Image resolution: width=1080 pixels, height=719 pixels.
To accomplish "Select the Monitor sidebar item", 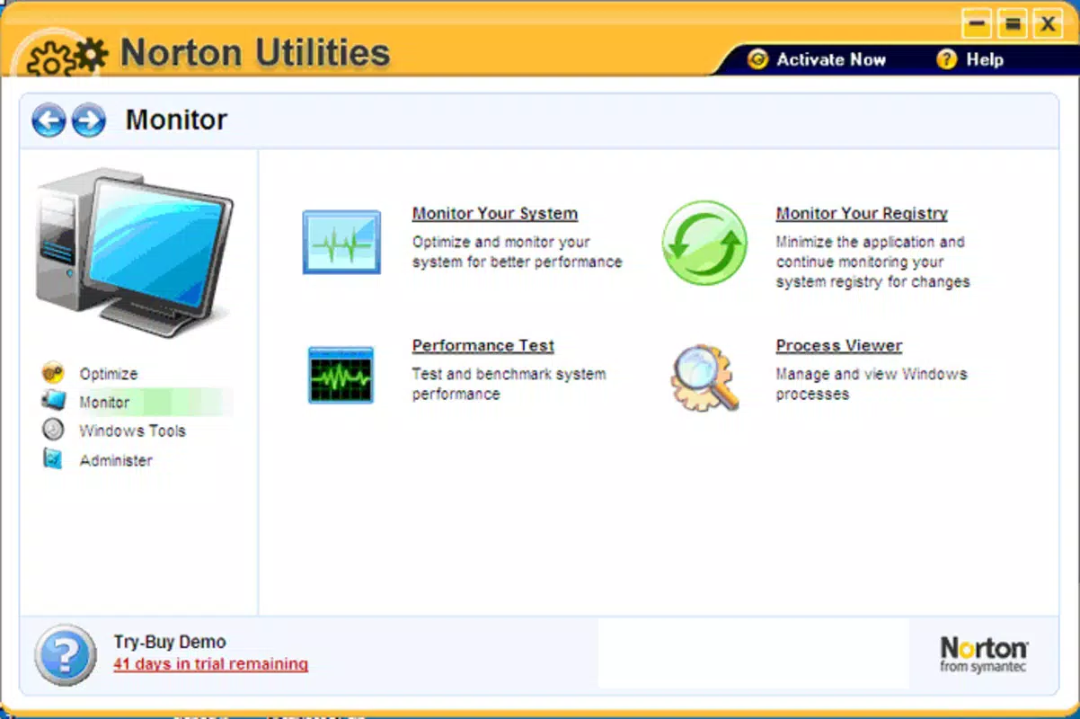I will (x=104, y=403).
